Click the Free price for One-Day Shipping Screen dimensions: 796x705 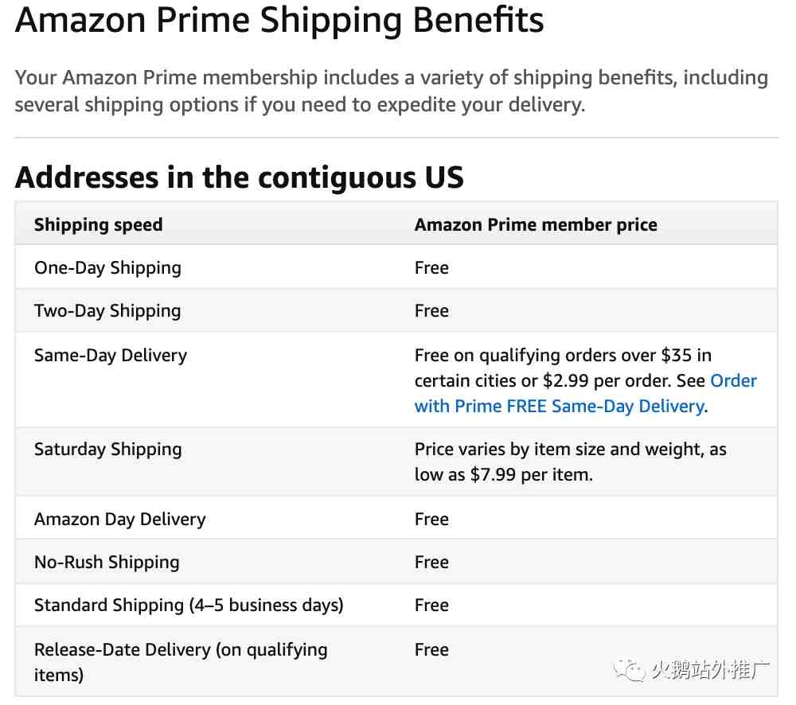[431, 267]
